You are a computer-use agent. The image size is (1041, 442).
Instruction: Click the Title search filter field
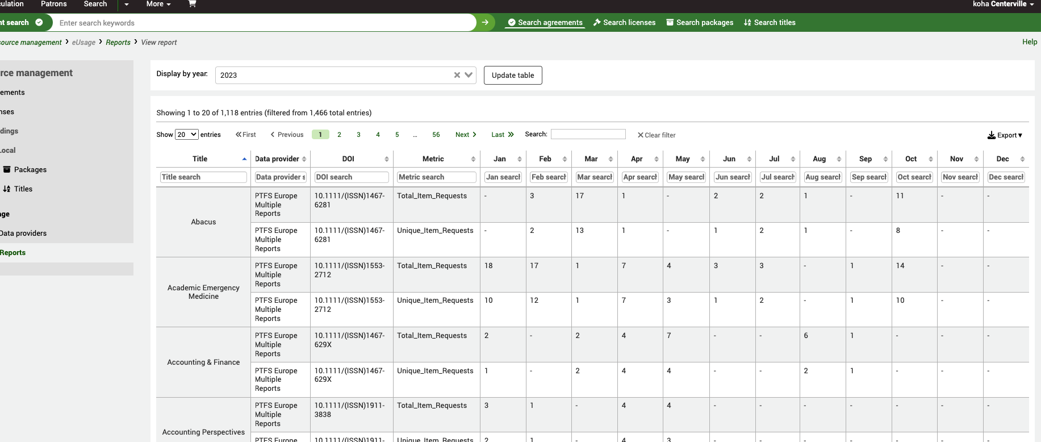tap(203, 177)
